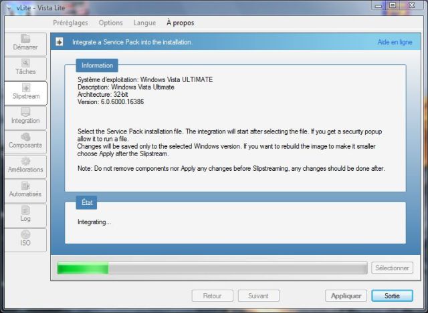Viewport: 428px width, 313px height.
Task: Click the Slipstream icon in blue header
Action: [60, 42]
